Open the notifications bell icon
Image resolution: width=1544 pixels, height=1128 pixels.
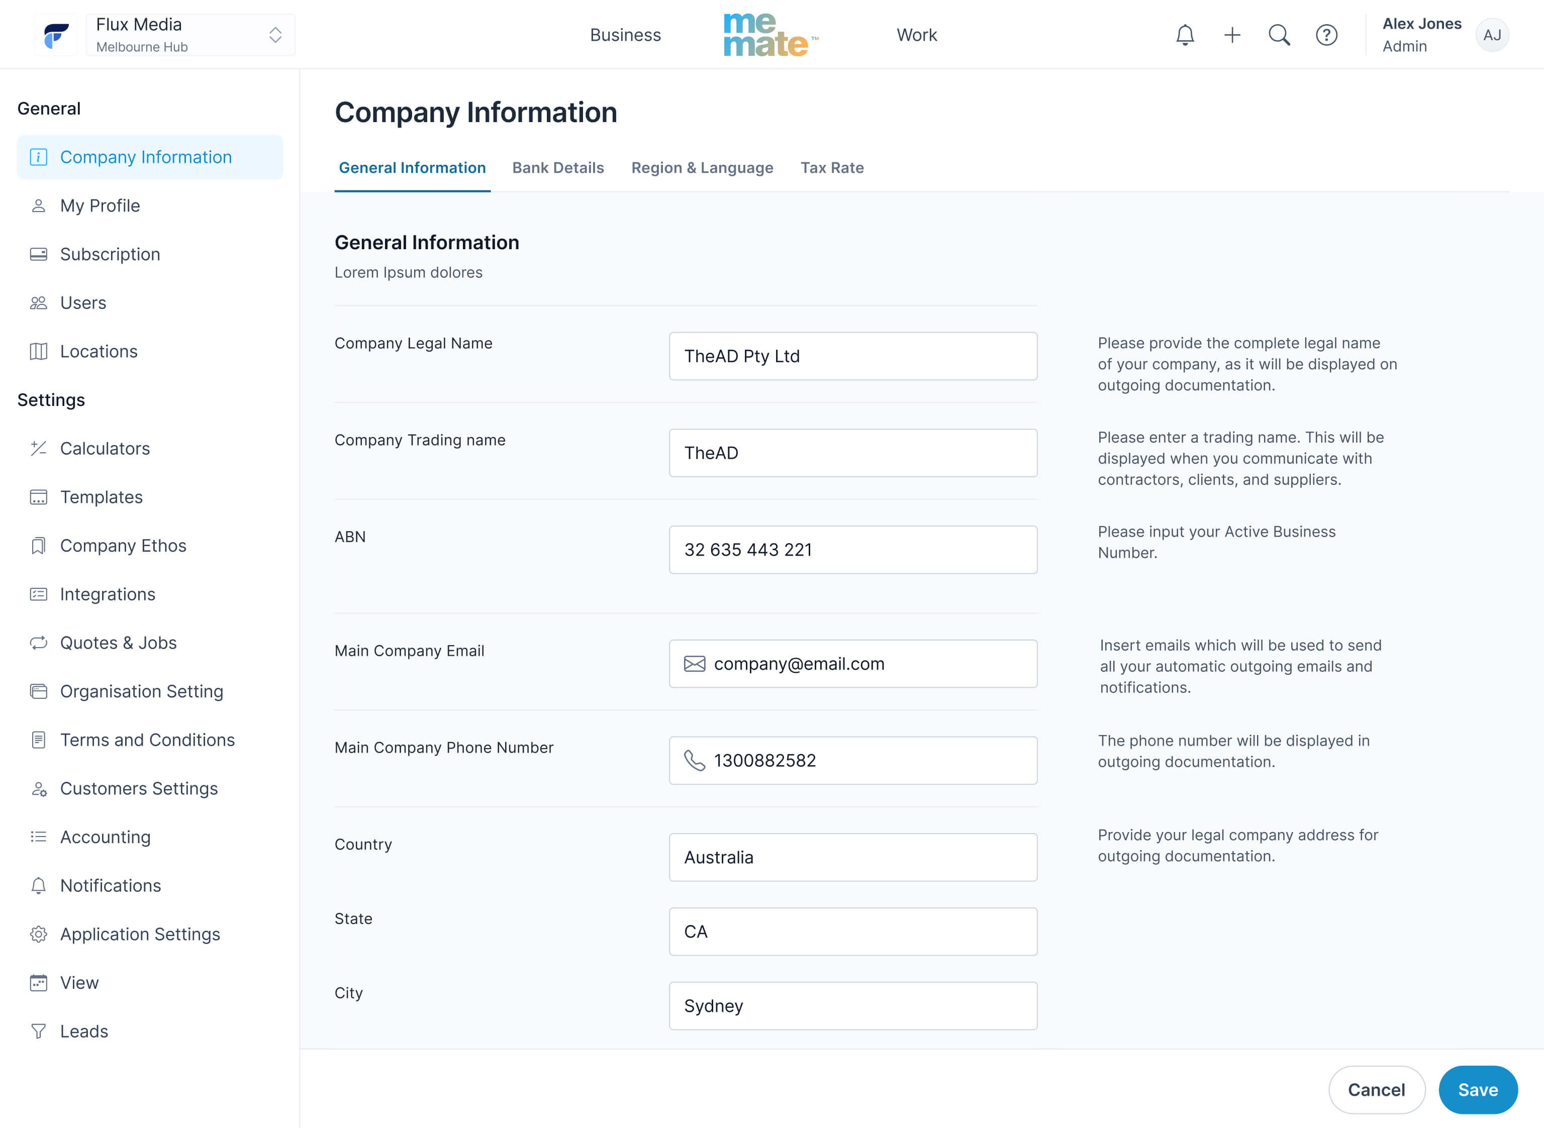click(x=1185, y=35)
